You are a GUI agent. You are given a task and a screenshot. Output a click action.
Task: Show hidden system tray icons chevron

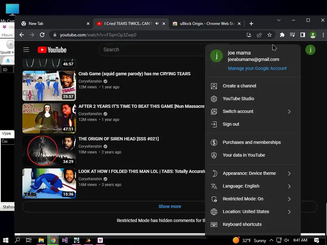[x=271, y=241]
